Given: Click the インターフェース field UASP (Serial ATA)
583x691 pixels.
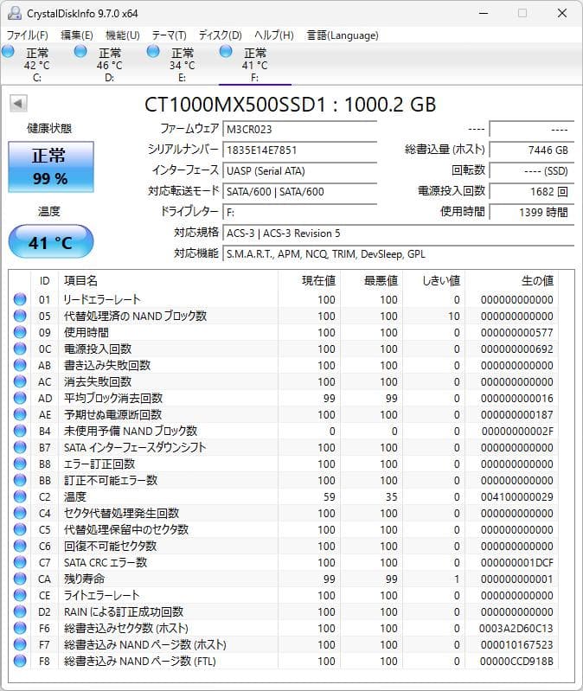Looking at the screenshot, I should point(300,170).
